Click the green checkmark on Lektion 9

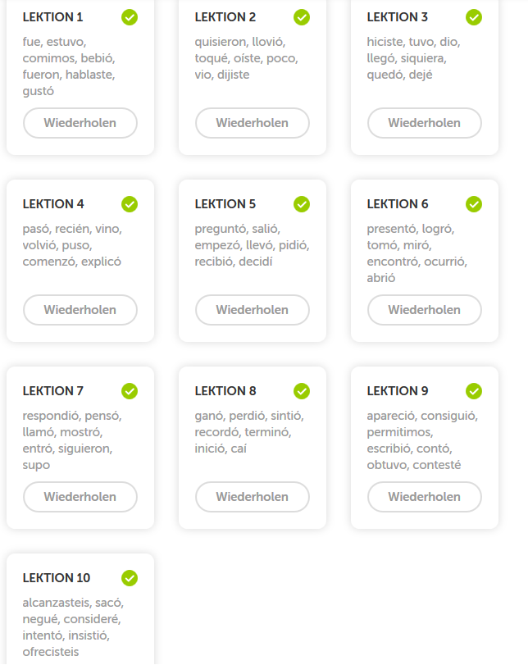(474, 391)
